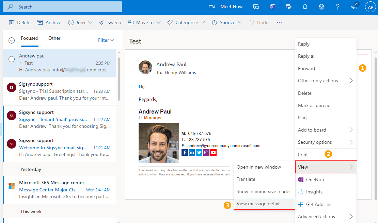Toggle select all messages checkmark circle

pyautogui.click(x=12, y=40)
